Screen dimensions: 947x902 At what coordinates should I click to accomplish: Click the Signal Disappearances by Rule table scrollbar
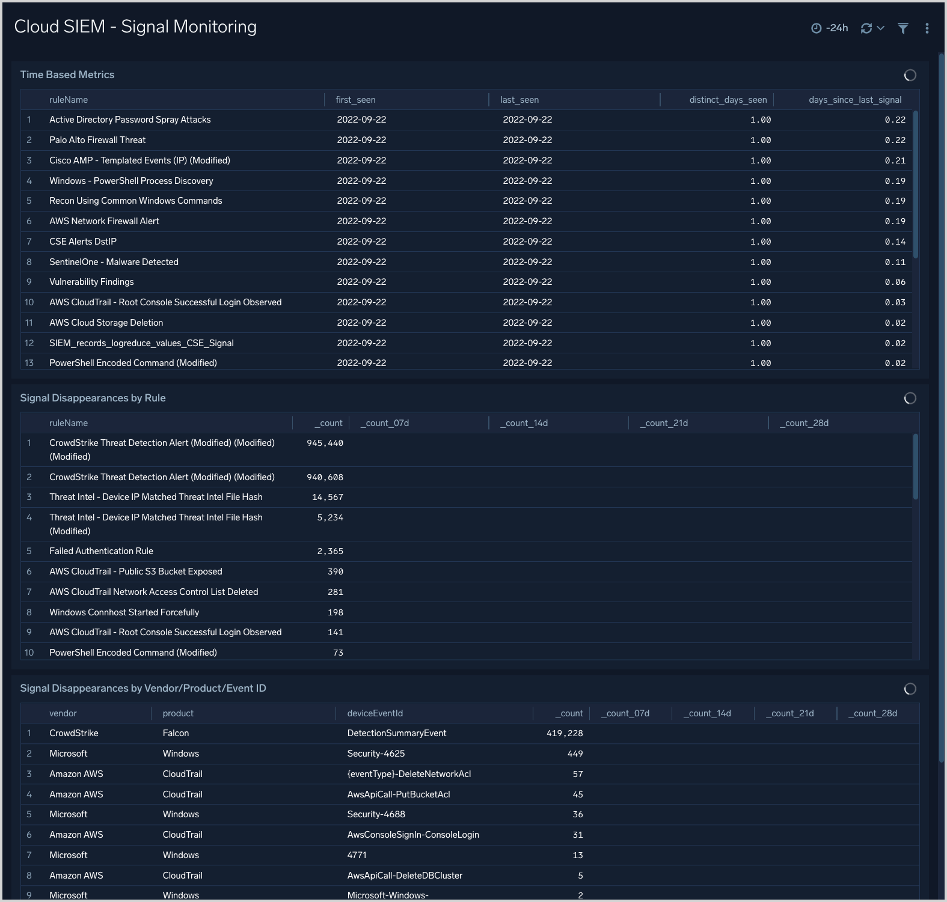(916, 466)
